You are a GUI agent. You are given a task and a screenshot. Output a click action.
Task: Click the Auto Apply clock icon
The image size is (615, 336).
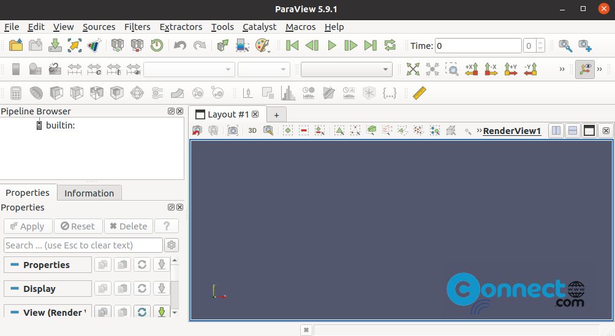(x=156, y=45)
